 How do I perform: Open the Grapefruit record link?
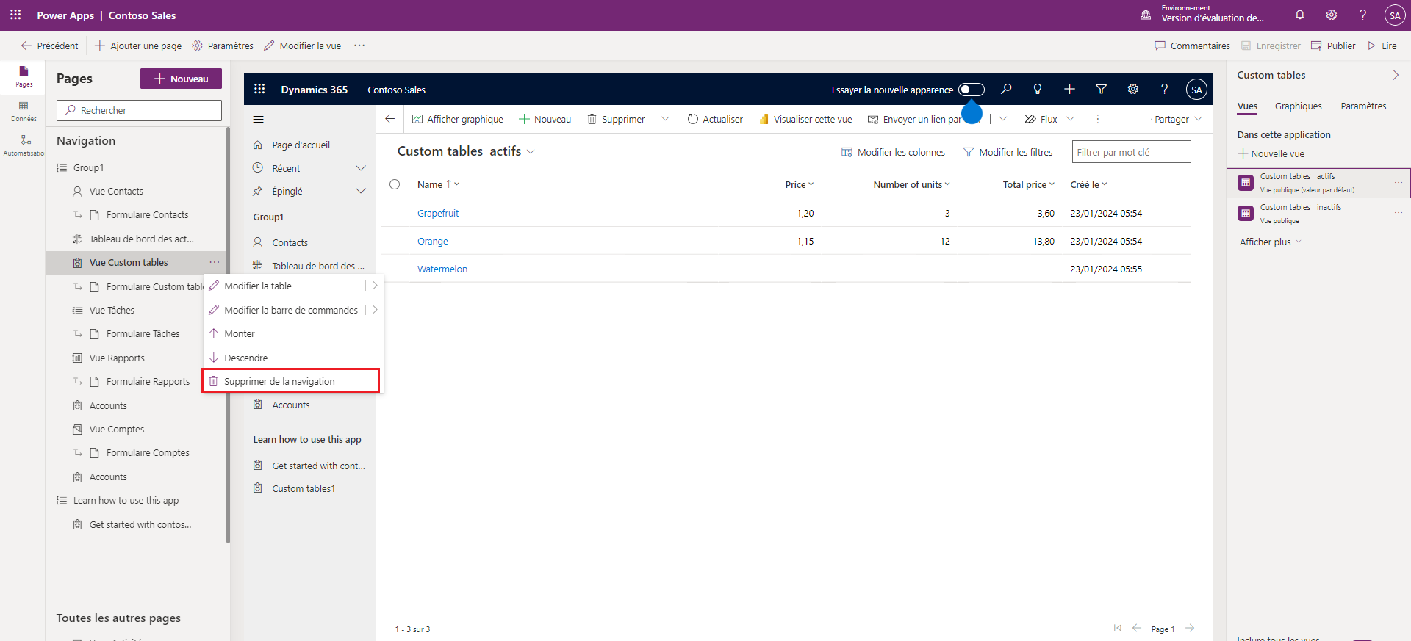pyautogui.click(x=438, y=213)
